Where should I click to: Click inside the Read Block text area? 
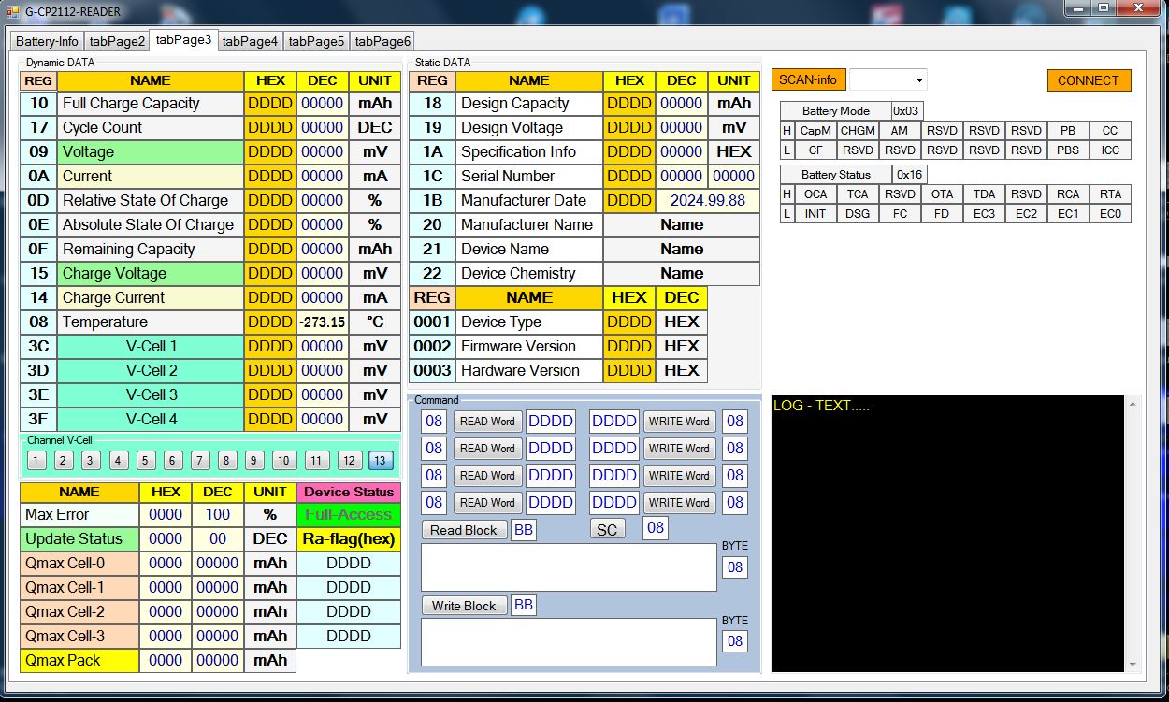point(569,567)
